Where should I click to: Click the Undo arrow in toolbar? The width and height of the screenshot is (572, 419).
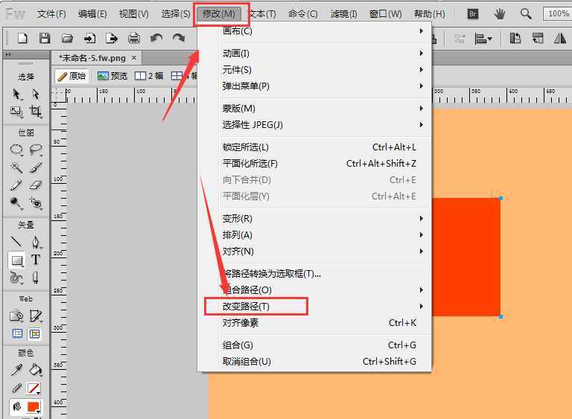tap(156, 38)
